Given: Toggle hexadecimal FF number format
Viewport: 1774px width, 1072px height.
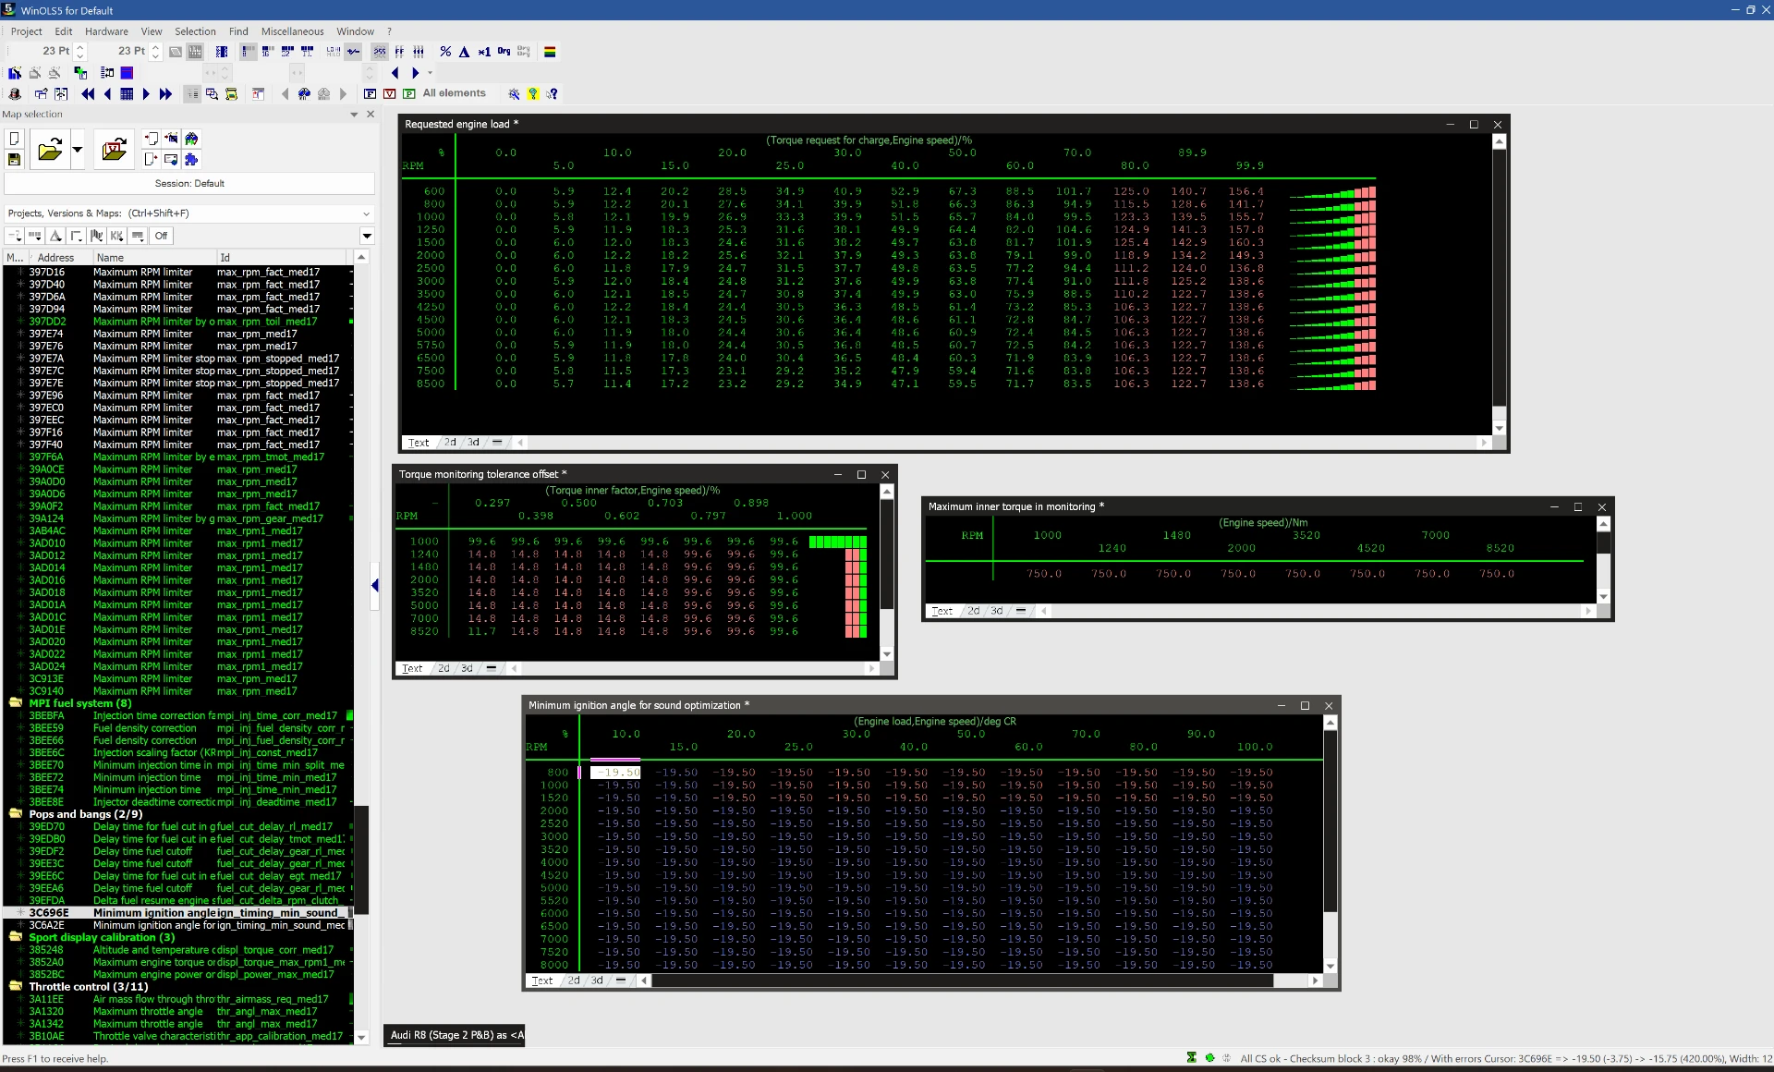Looking at the screenshot, I should (399, 52).
